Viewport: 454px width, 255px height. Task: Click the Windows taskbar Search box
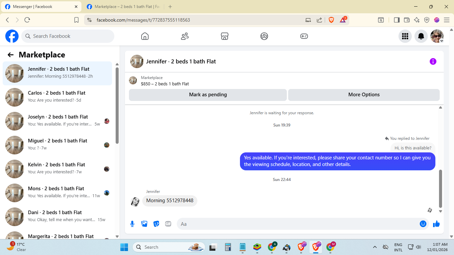click(168, 247)
